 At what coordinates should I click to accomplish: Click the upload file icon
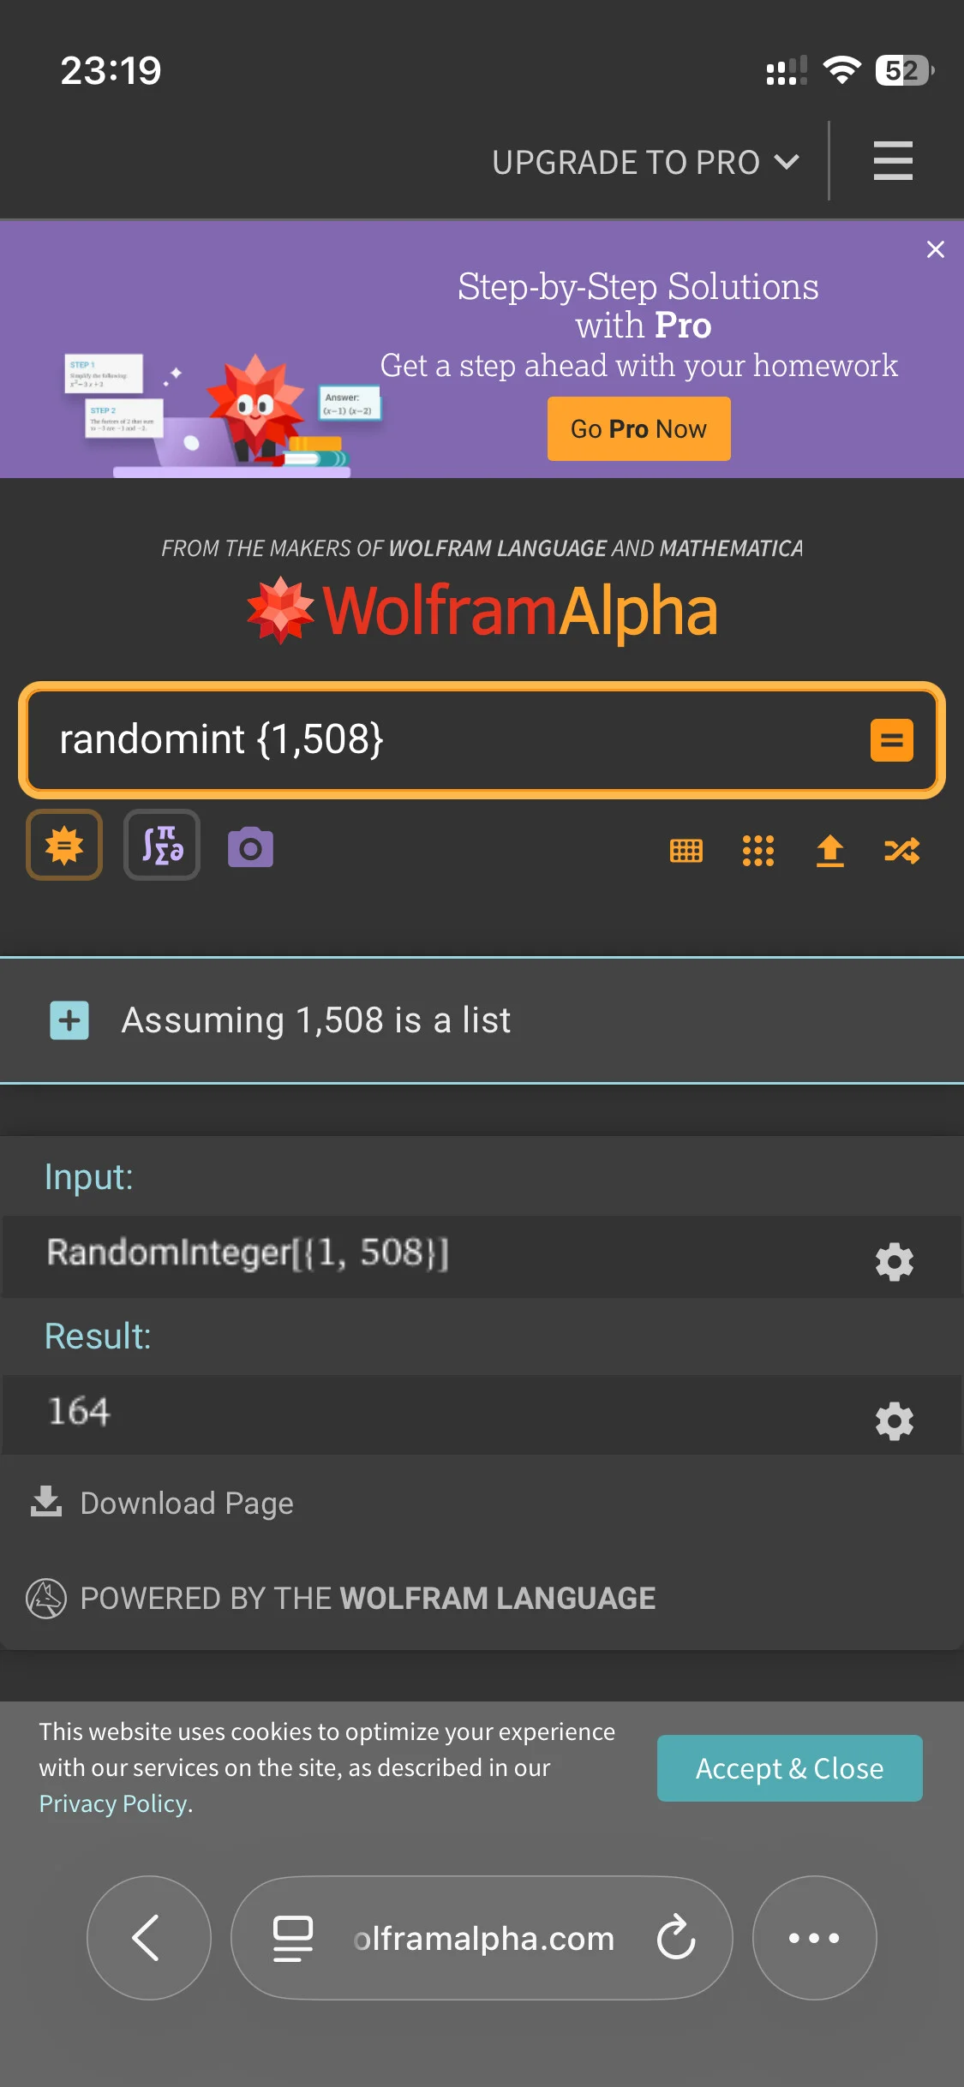[x=829, y=851]
